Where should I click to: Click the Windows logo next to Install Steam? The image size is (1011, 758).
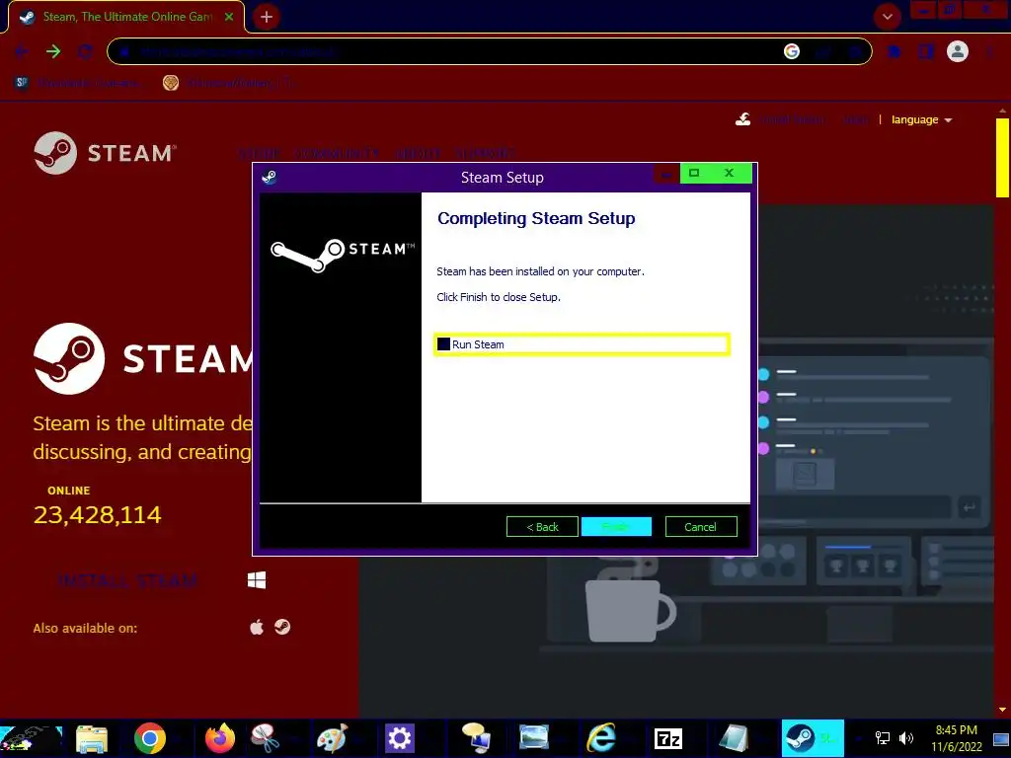coord(257,580)
